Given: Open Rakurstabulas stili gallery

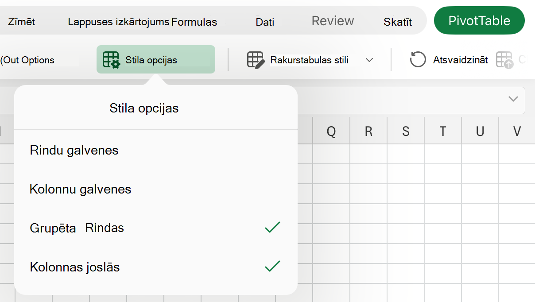Looking at the screenshot, I should (310, 60).
